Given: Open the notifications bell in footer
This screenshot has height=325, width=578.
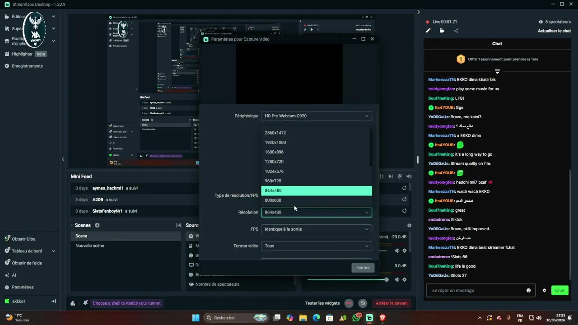Looking at the screenshot, I should tap(85, 303).
